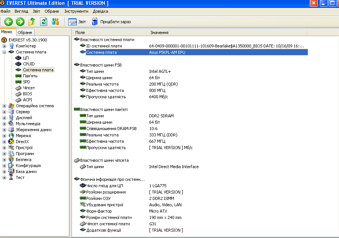Collapse the Системна плата tree node
This screenshot has height=238, width=339.
coord(4,52)
